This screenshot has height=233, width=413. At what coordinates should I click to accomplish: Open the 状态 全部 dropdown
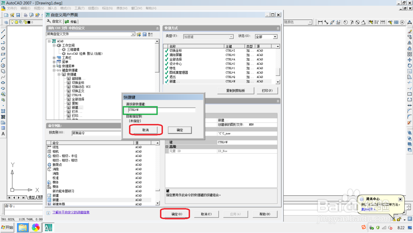275,37
